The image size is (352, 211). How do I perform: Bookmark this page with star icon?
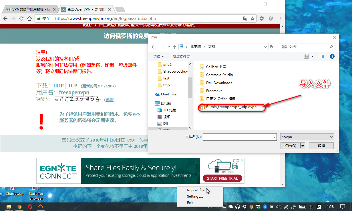pos(252,19)
